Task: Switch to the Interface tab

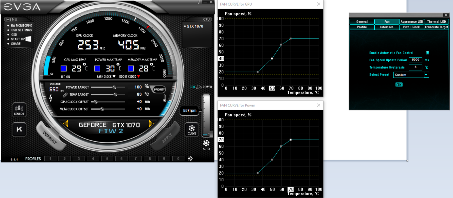Action: (x=387, y=27)
